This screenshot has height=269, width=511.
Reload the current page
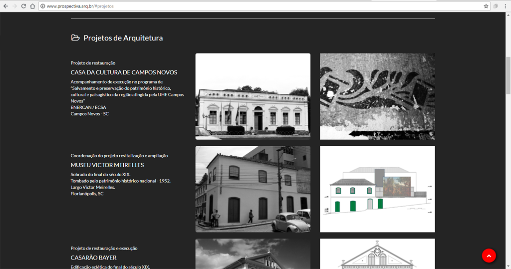point(23,6)
